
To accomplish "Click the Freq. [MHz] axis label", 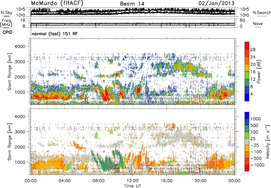I will pyautogui.click(x=6, y=23).
